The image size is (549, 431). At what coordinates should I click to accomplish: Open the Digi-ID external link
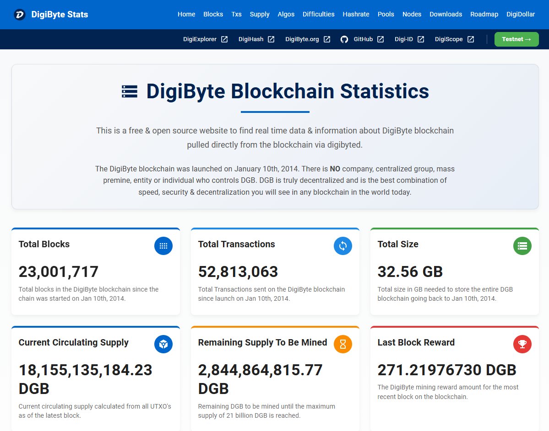pos(404,39)
